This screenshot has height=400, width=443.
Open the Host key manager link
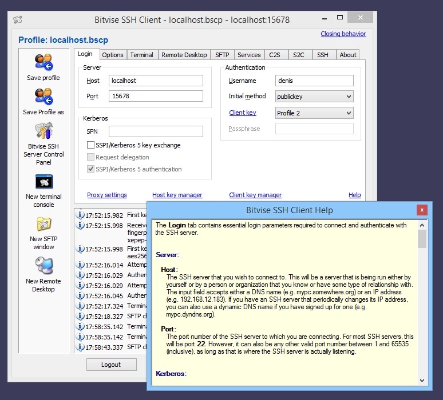tap(177, 195)
